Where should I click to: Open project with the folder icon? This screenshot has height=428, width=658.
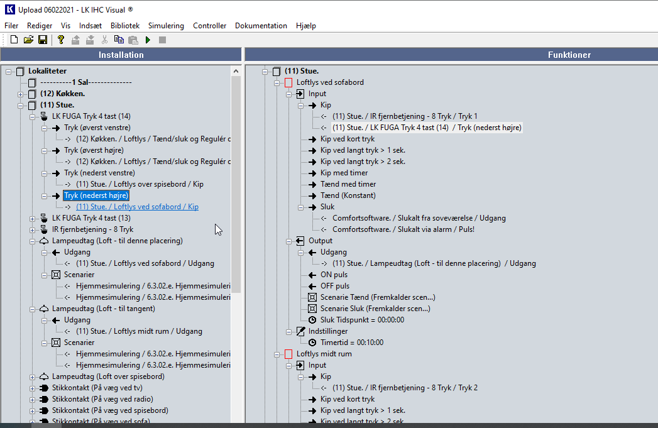pyautogui.click(x=28, y=40)
